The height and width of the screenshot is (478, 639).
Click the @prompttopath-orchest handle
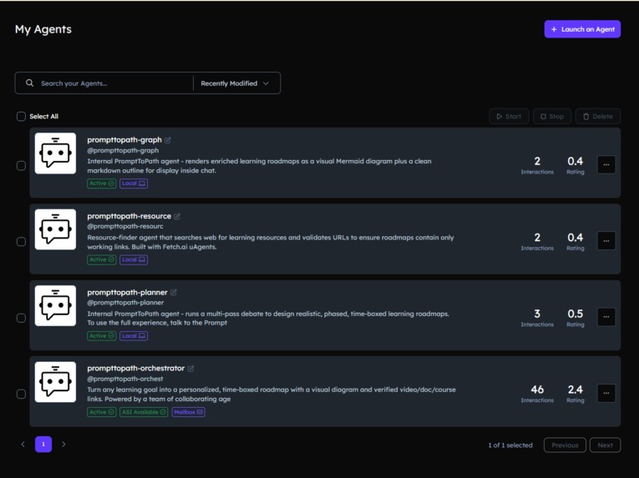pos(125,379)
